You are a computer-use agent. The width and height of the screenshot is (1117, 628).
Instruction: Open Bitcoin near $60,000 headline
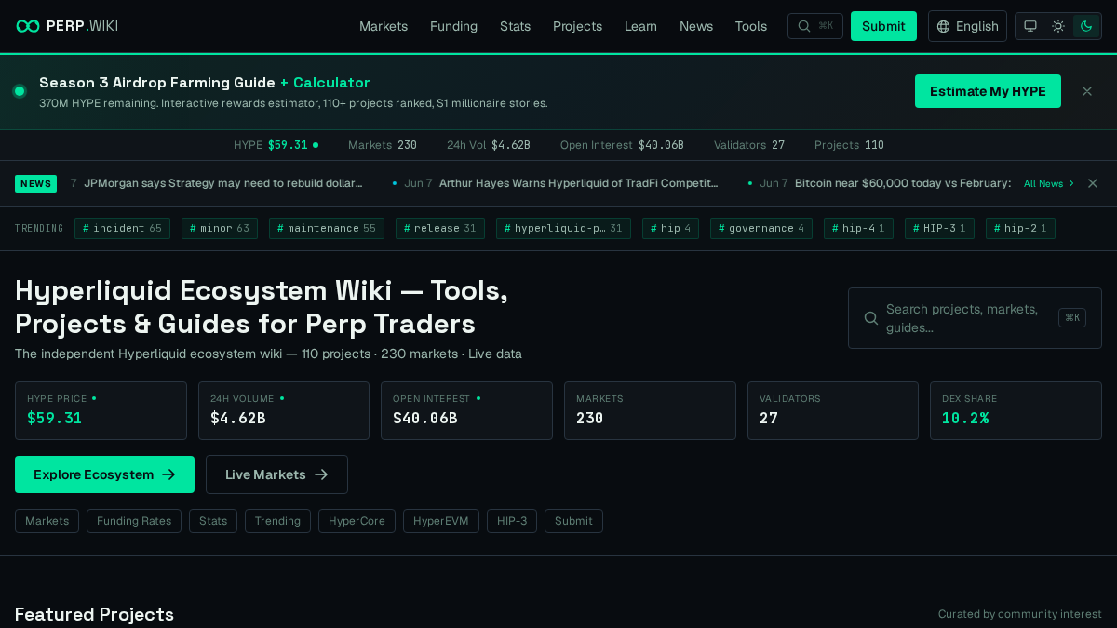[x=903, y=183]
